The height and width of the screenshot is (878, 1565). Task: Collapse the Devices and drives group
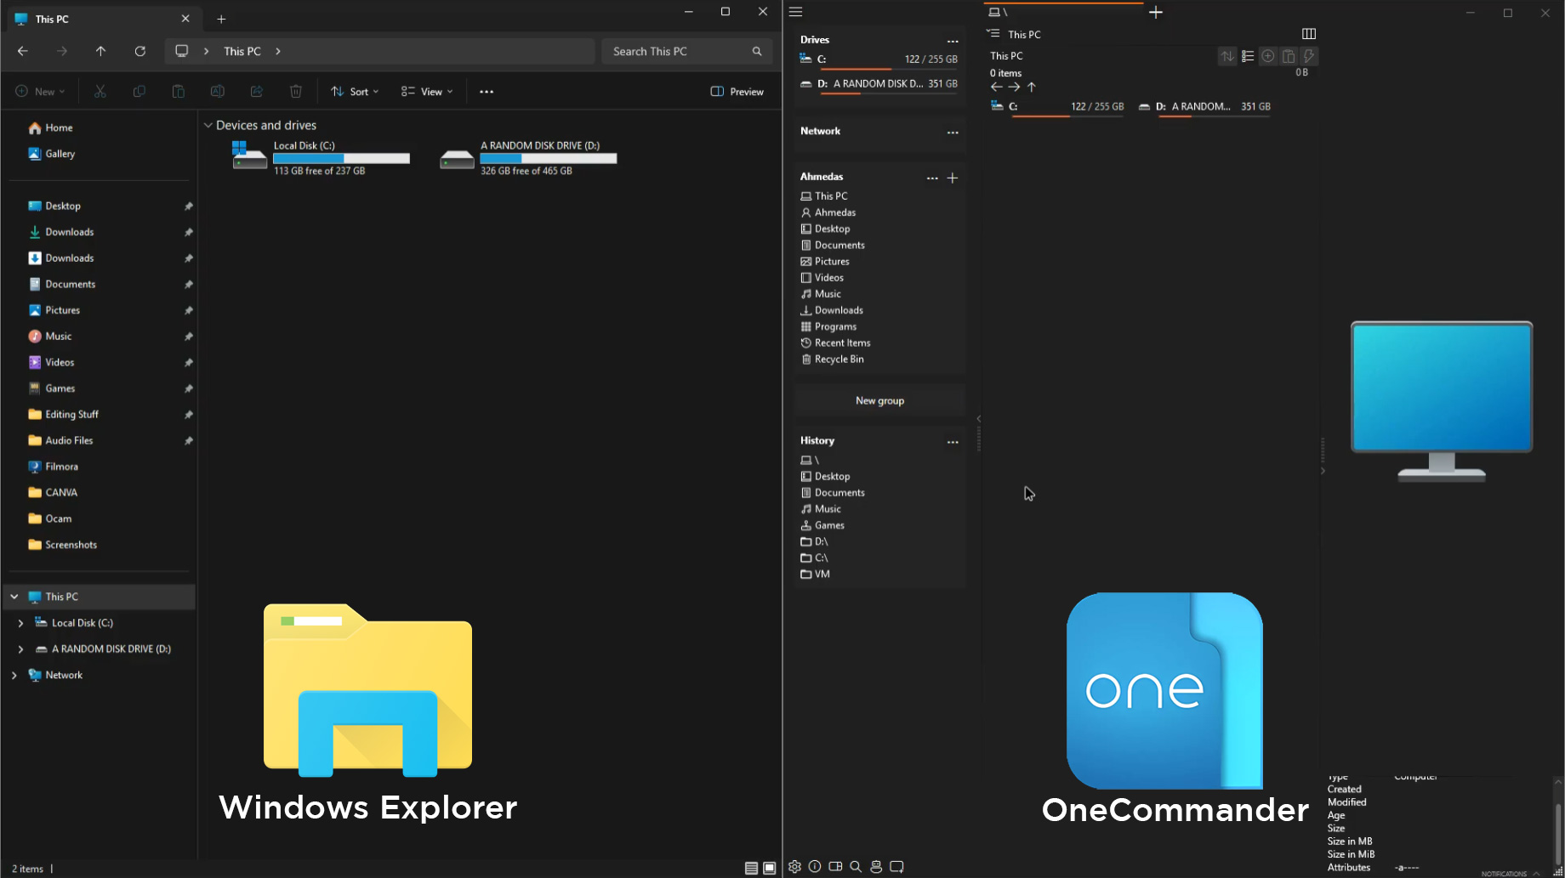[x=208, y=125]
